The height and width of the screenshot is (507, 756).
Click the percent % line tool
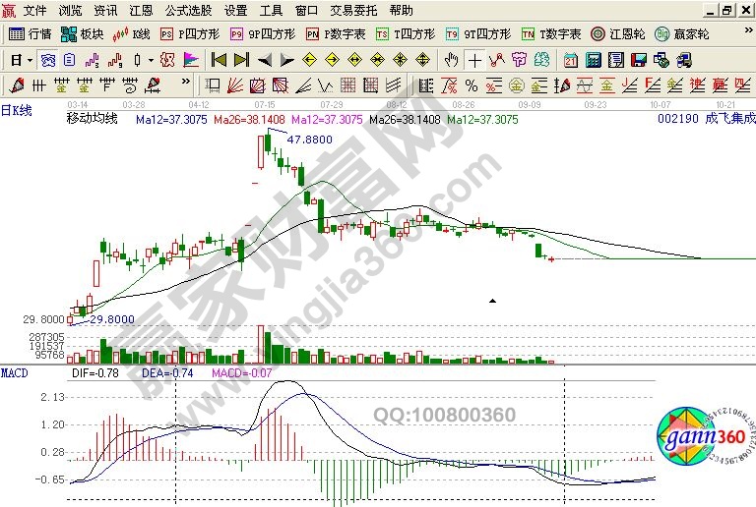[x=472, y=84]
